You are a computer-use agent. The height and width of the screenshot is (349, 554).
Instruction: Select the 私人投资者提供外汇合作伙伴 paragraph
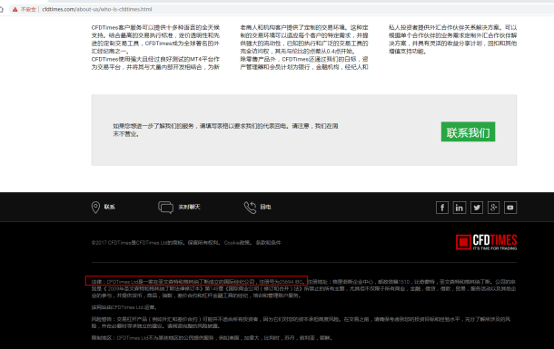pos(453,39)
